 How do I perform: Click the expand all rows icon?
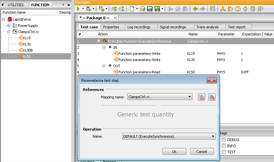click(114, 9)
